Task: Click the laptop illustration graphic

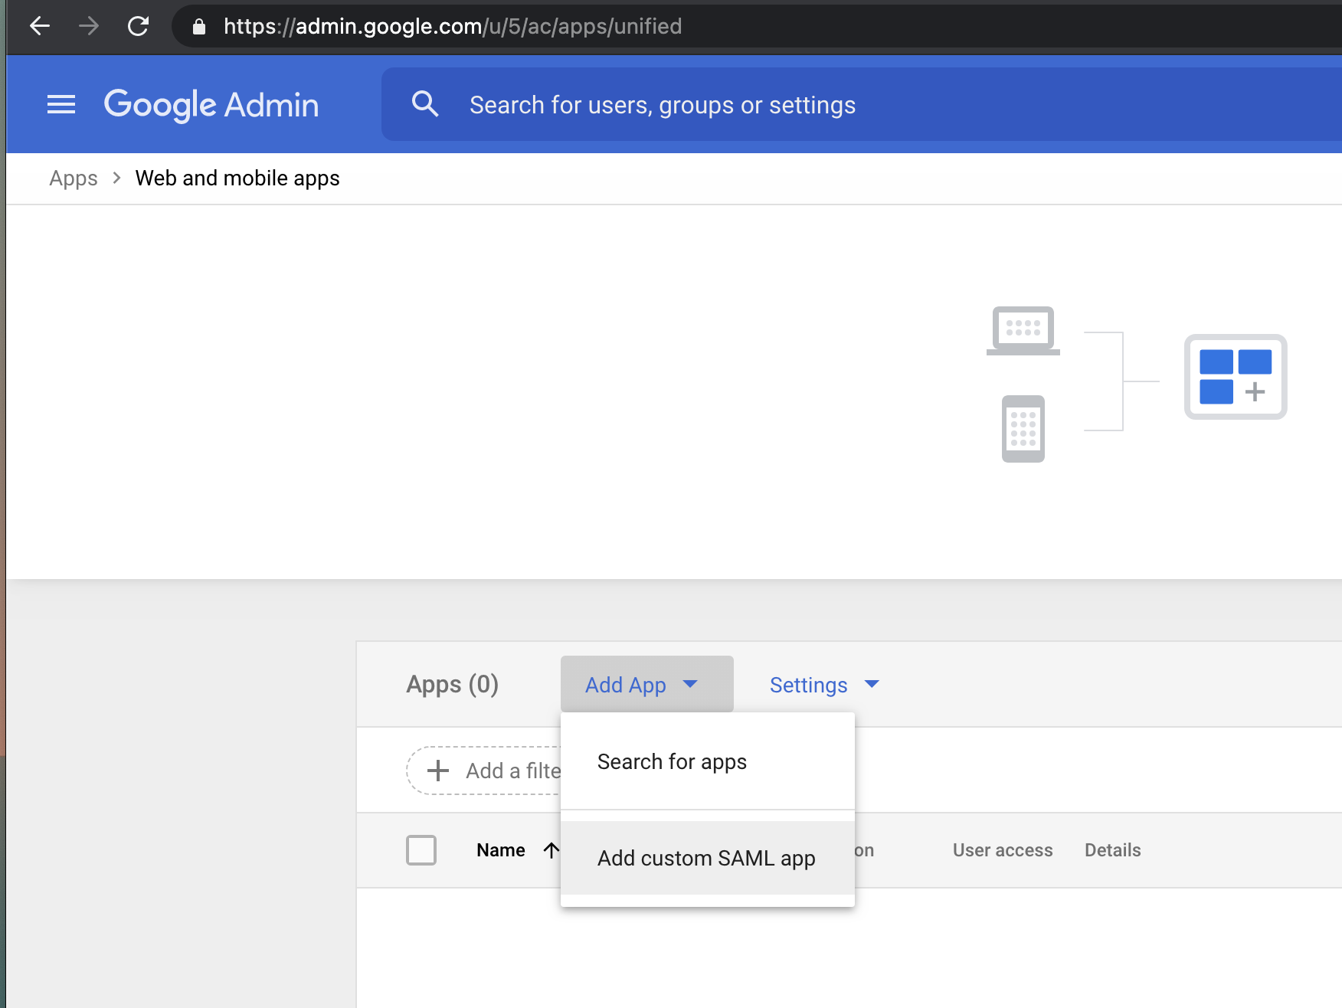Action: [x=1022, y=330]
